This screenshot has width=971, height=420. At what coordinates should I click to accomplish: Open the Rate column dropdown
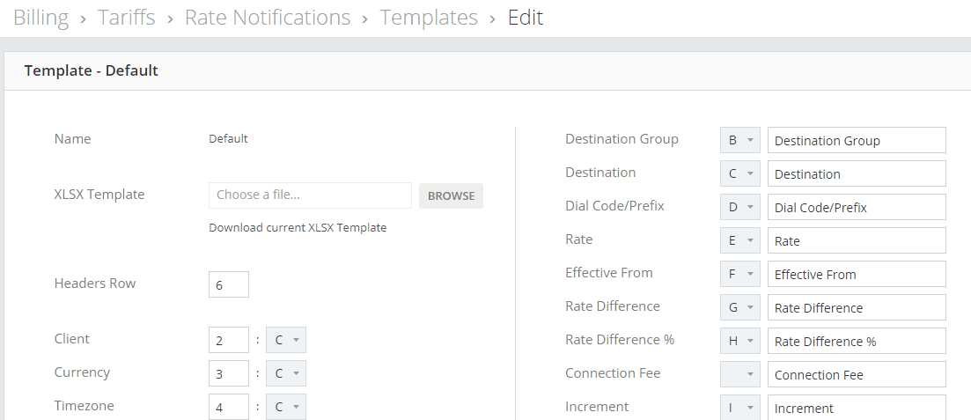(740, 240)
